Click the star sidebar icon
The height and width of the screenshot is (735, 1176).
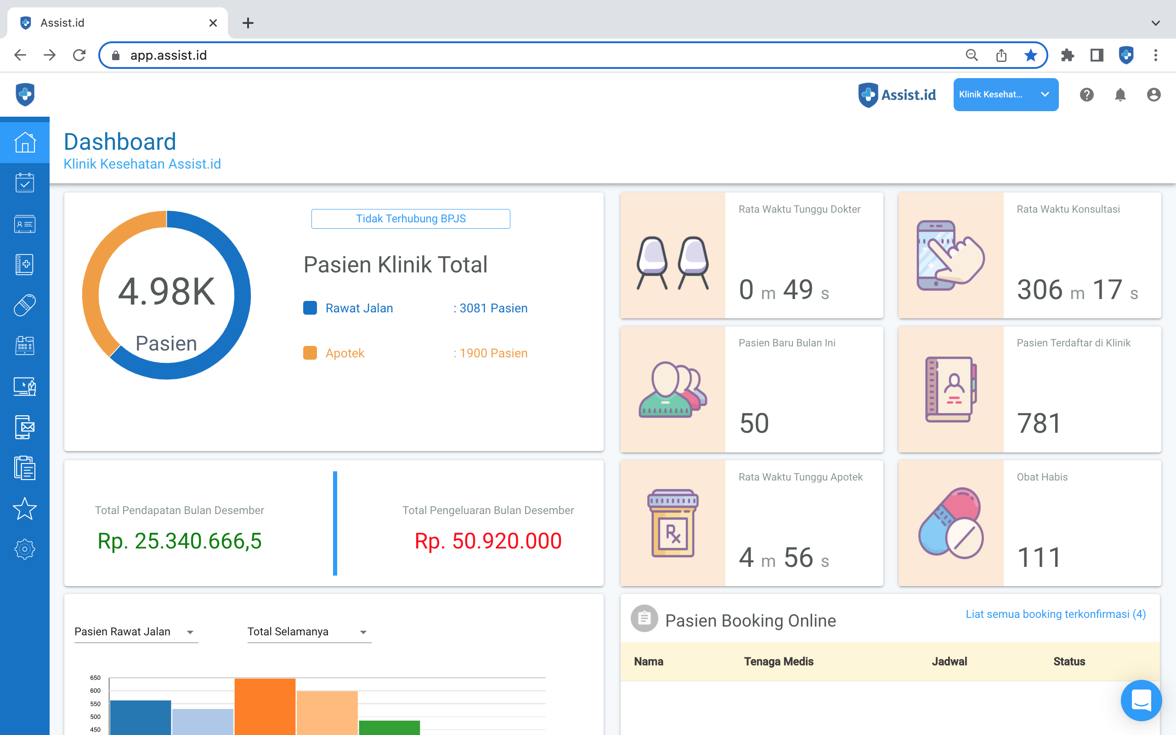[25, 509]
